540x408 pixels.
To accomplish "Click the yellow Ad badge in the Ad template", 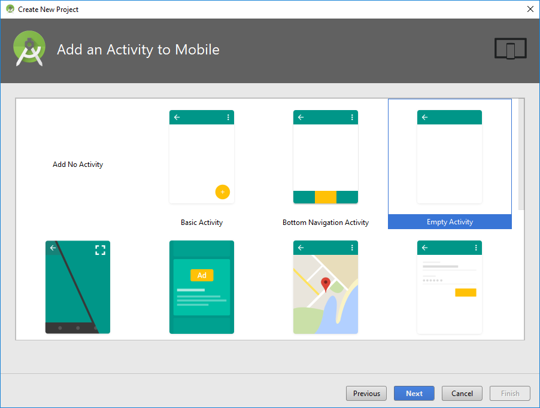I will 202,275.
